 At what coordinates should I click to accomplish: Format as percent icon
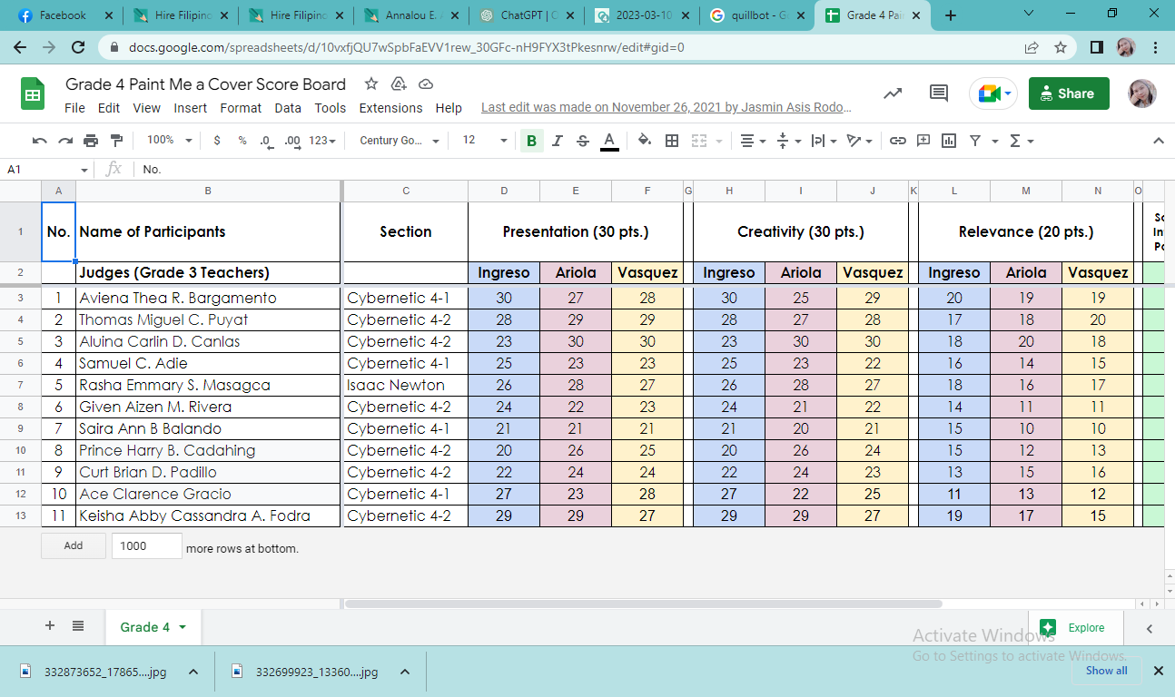[x=242, y=141]
